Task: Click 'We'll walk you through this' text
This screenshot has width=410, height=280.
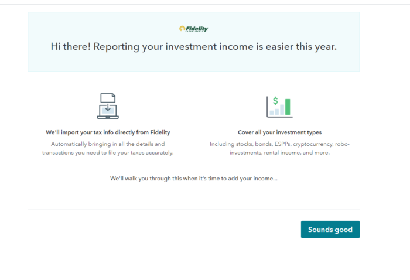Action: pos(146,179)
